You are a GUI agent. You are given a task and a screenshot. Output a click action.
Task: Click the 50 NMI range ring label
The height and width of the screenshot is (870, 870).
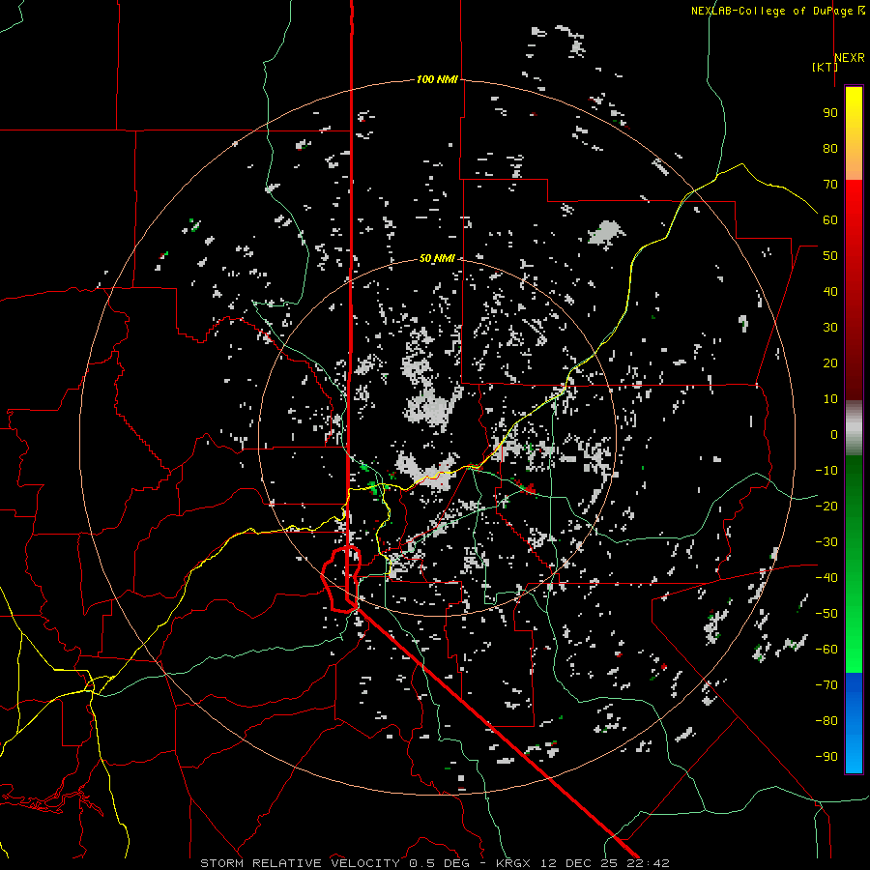pyautogui.click(x=437, y=258)
